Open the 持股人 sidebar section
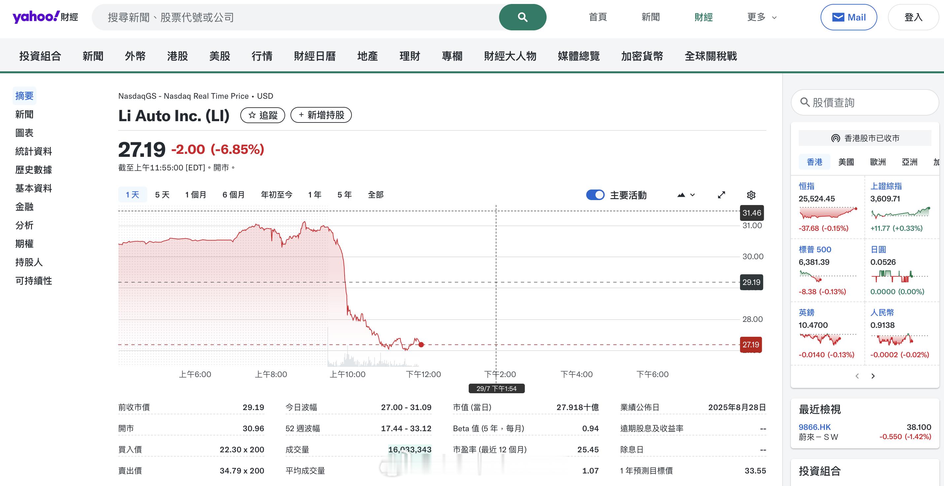This screenshot has width=944, height=486. pyautogui.click(x=29, y=262)
